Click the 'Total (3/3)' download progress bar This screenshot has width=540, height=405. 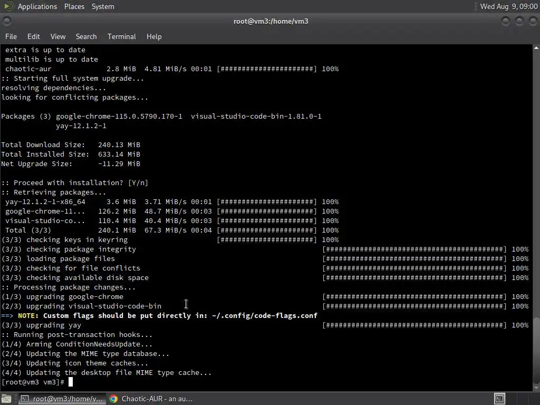(267, 230)
